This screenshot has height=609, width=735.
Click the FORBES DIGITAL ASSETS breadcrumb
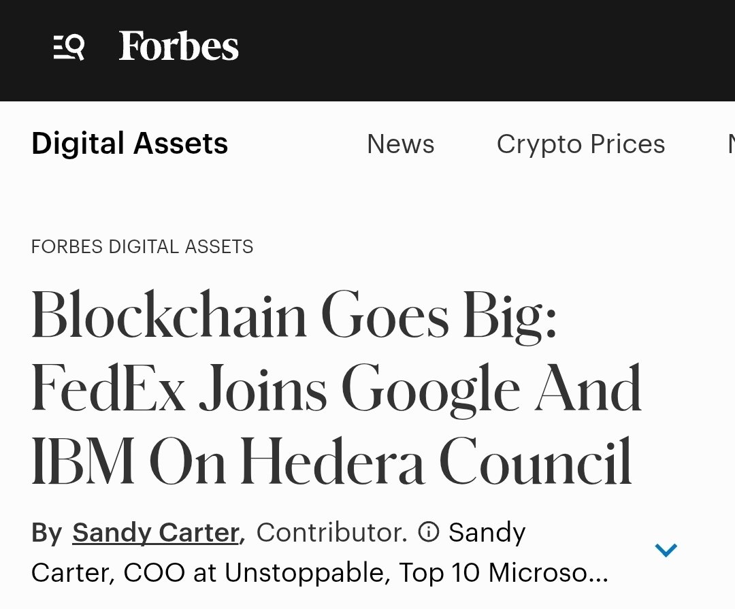(x=142, y=246)
